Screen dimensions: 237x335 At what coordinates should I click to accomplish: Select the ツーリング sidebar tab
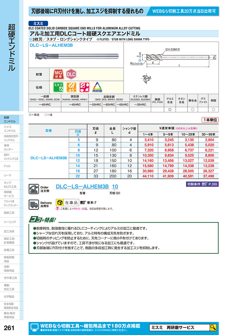point(10,222)
